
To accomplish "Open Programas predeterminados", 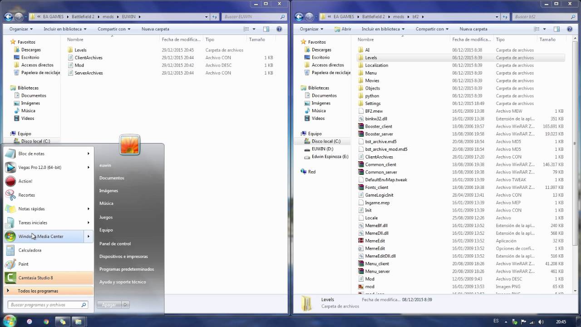I will coord(127,269).
